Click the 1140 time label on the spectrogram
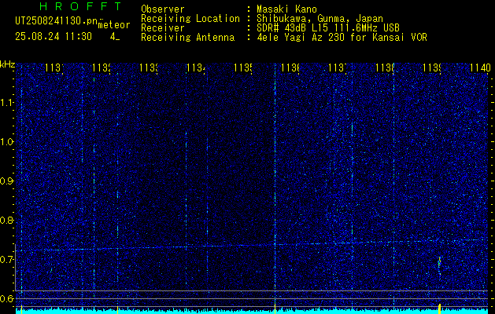Image resolution: width=495 pixels, height=314 pixels. pos(480,68)
